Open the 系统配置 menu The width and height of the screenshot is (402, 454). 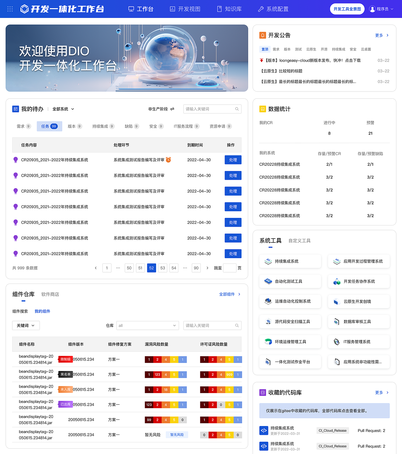[x=273, y=9]
